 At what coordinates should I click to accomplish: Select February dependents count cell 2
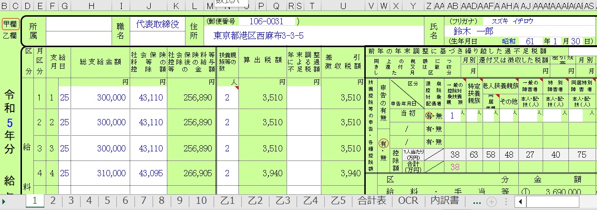click(x=227, y=122)
